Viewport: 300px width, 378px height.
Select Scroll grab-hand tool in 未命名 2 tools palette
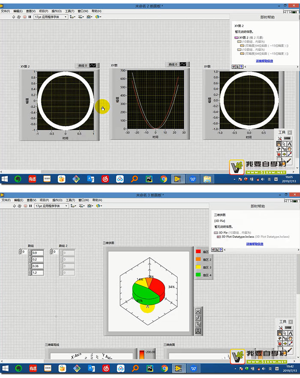coord(290,149)
